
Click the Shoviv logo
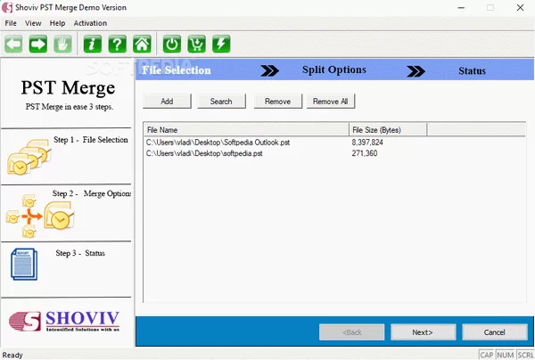(64, 321)
